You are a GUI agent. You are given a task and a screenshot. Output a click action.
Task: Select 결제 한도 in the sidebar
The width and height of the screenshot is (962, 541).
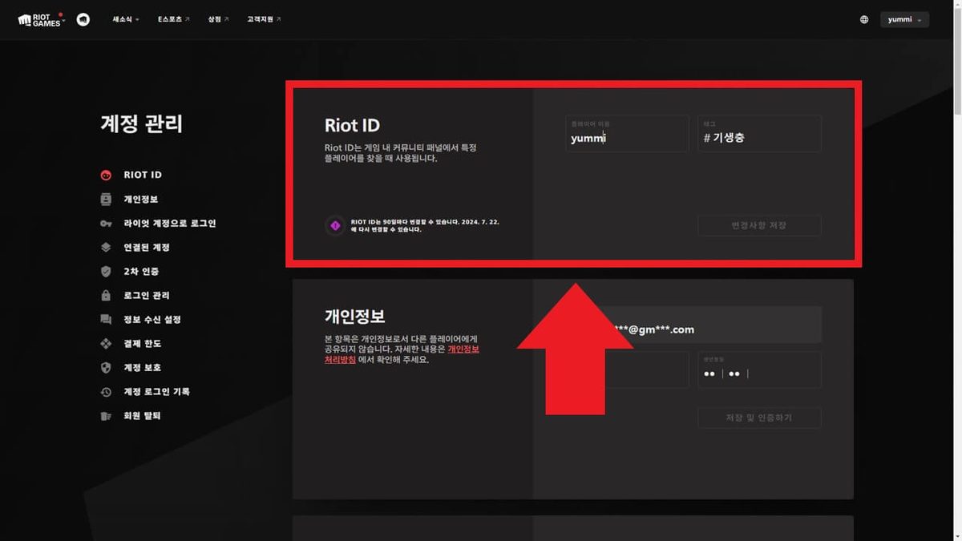(x=143, y=343)
